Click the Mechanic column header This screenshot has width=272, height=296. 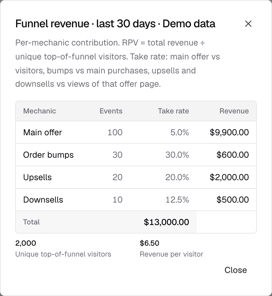(x=39, y=111)
